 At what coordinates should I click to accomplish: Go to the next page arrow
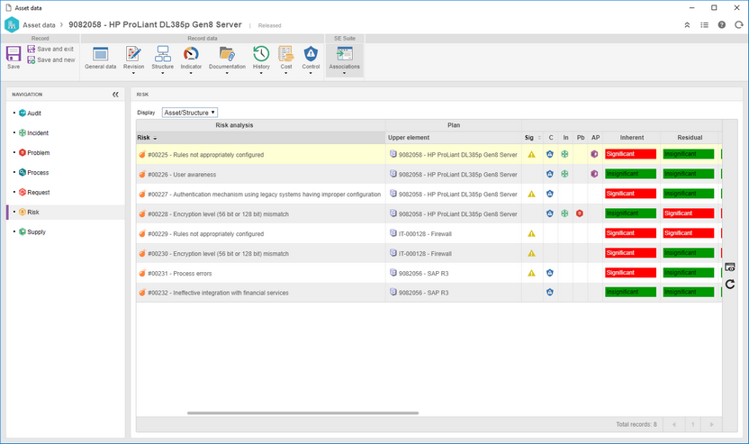pos(711,424)
